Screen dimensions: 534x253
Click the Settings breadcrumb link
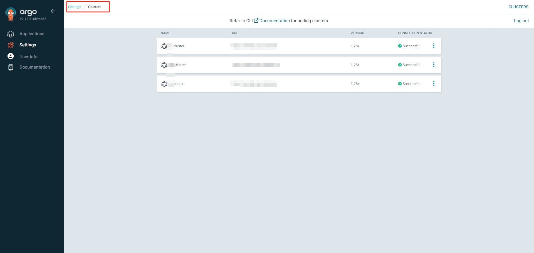[x=75, y=7]
